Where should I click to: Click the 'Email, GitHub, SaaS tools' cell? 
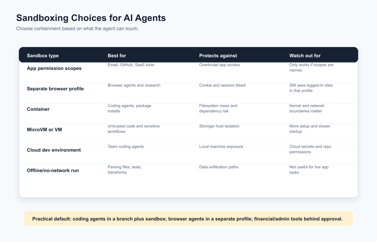(x=131, y=65)
